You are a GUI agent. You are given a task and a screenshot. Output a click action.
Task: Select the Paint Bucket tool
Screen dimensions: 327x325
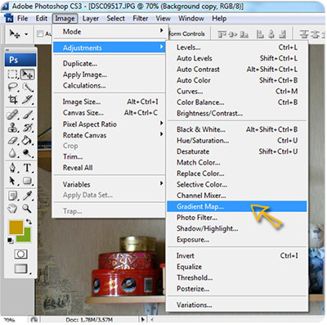pyautogui.click(x=28, y=141)
